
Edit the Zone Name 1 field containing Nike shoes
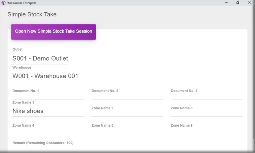click(48, 111)
